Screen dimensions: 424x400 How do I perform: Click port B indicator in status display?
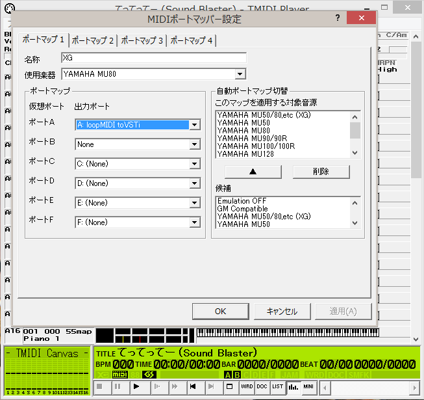[x=237, y=375]
